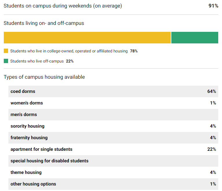This screenshot has width=222, height=191.
Task: Click special housing for disabled students
Action: (x=49, y=161)
